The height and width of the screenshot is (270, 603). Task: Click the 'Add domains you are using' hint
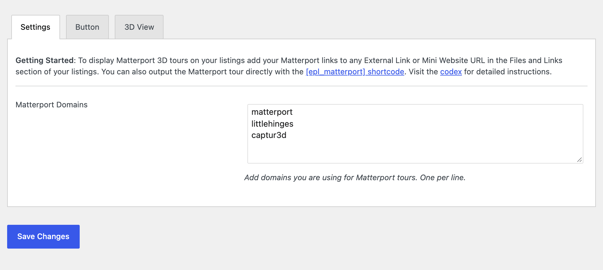pyautogui.click(x=355, y=178)
